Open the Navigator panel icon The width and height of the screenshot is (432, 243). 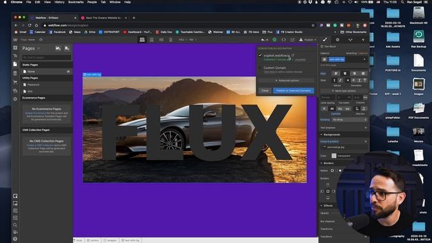click(x=16, y=56)
